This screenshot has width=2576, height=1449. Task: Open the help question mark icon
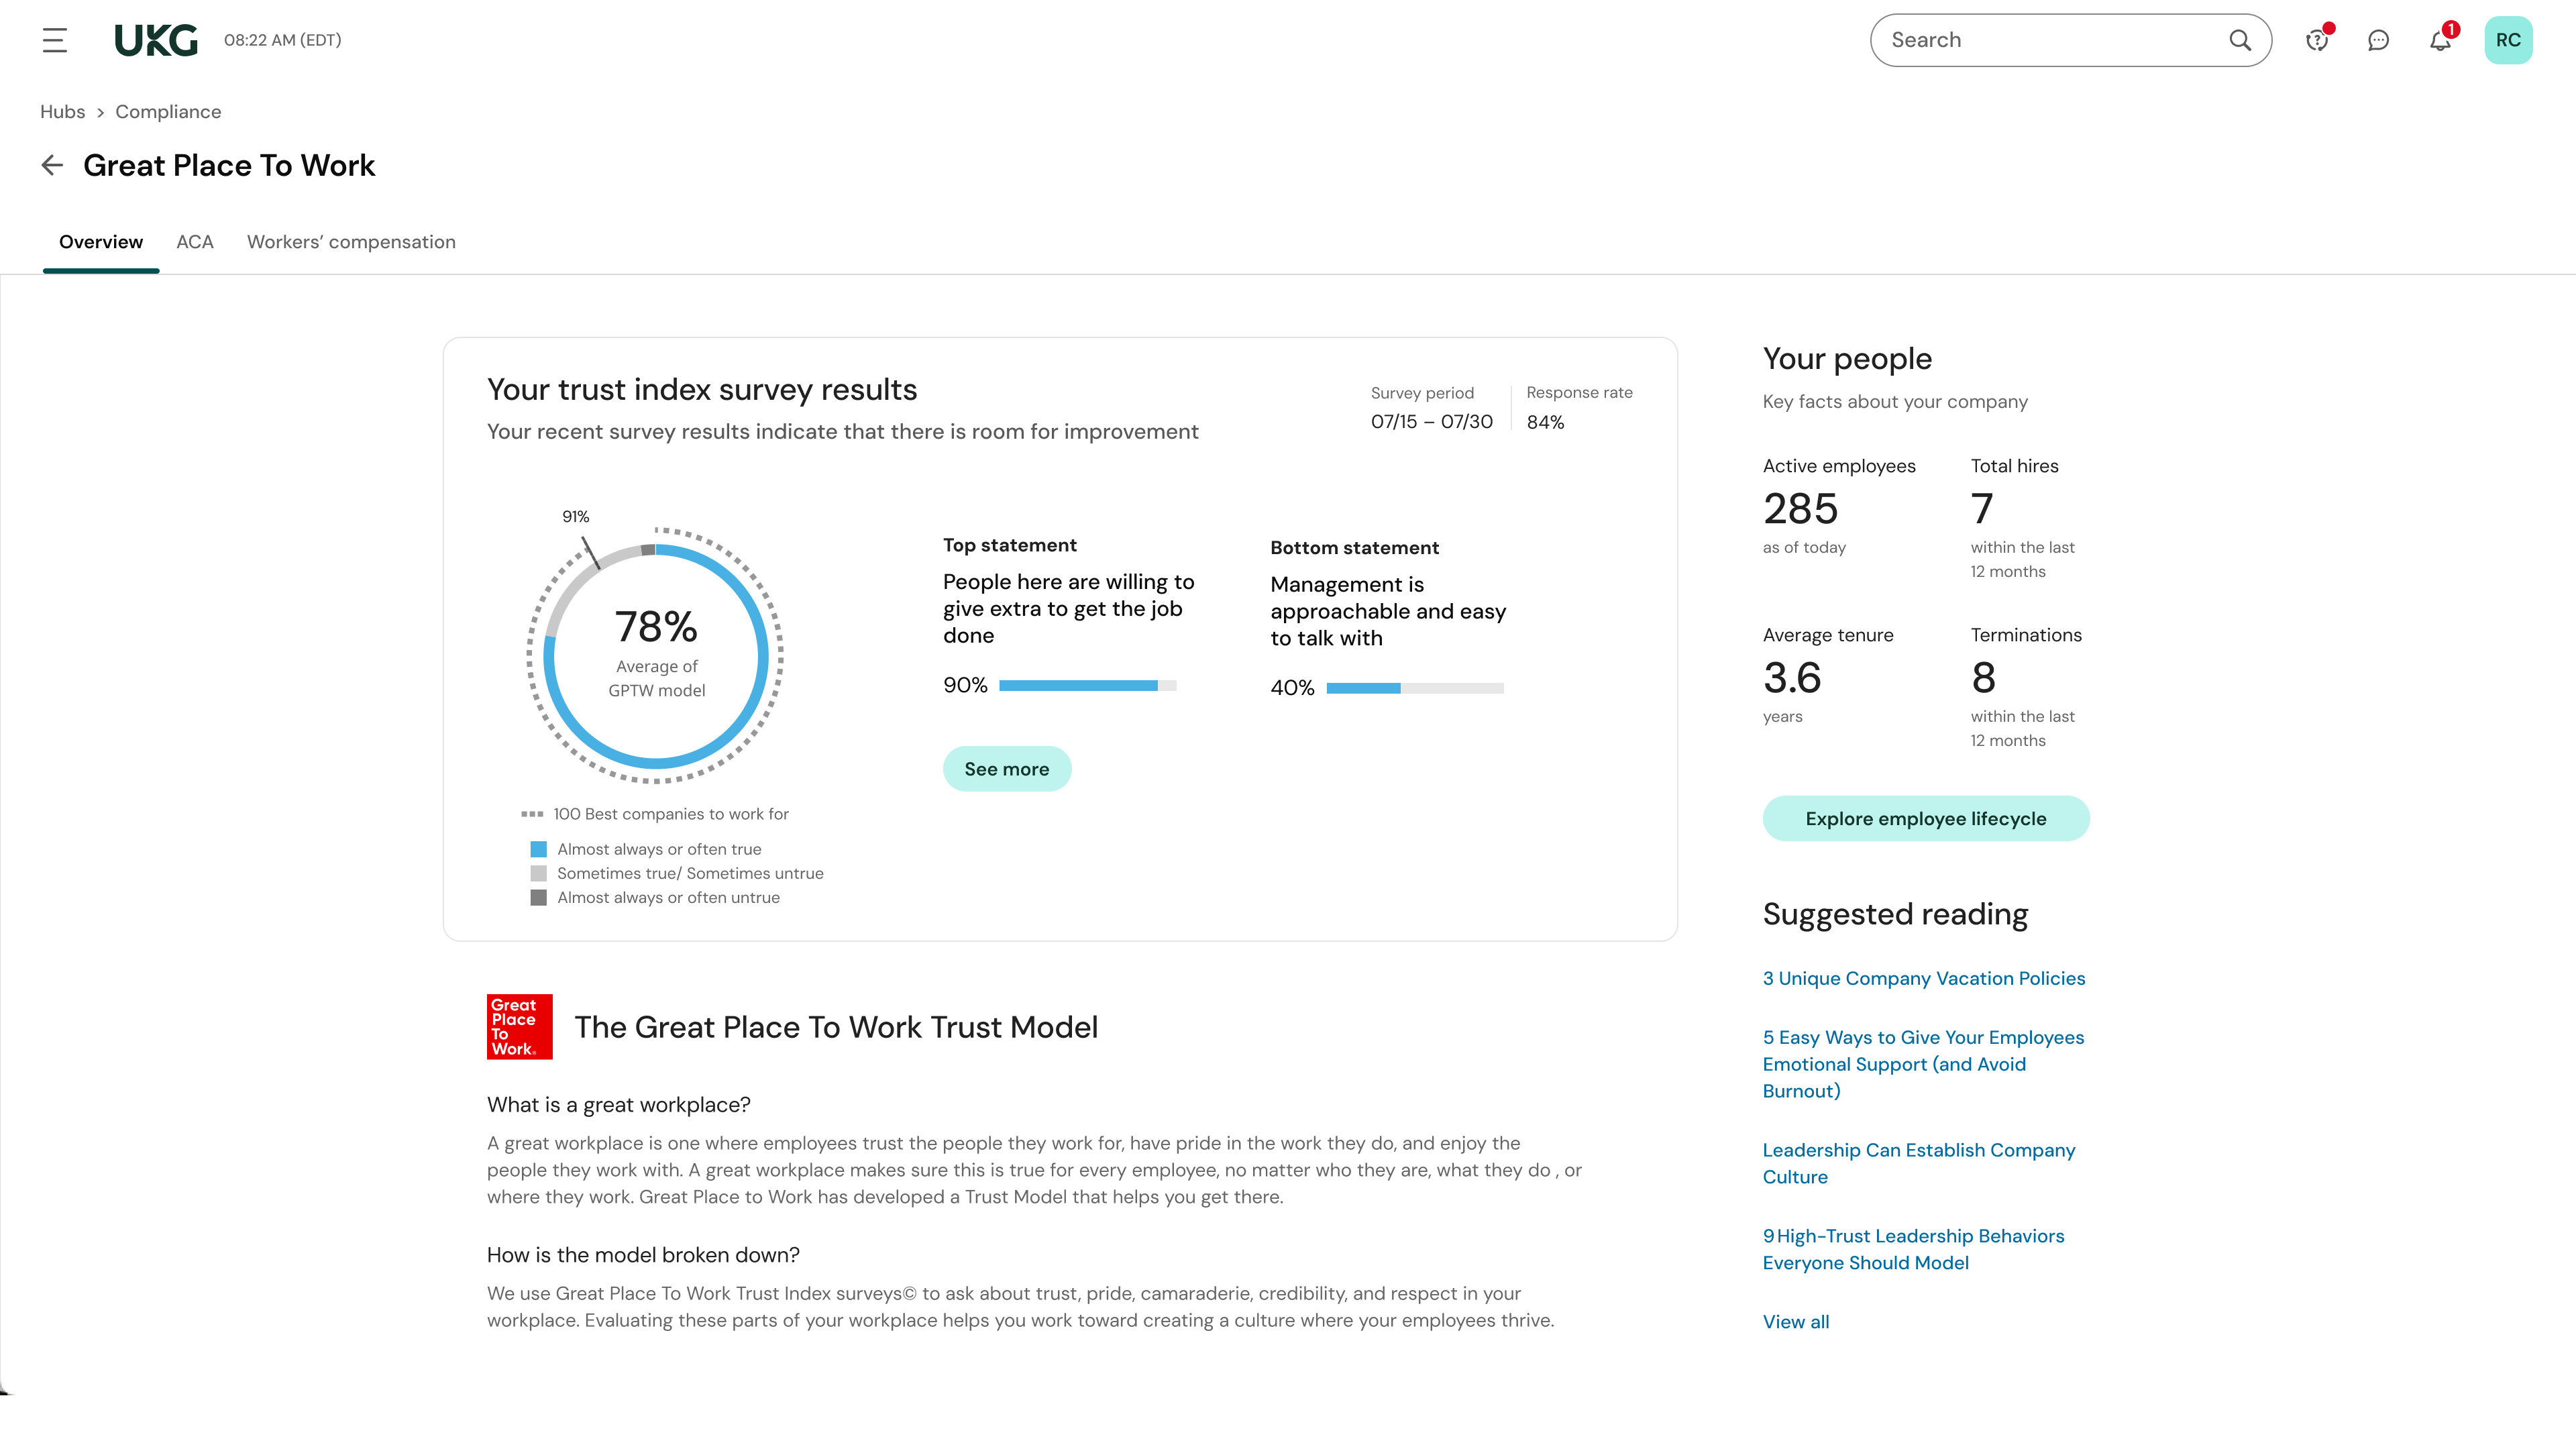(x=2317, y=40)
